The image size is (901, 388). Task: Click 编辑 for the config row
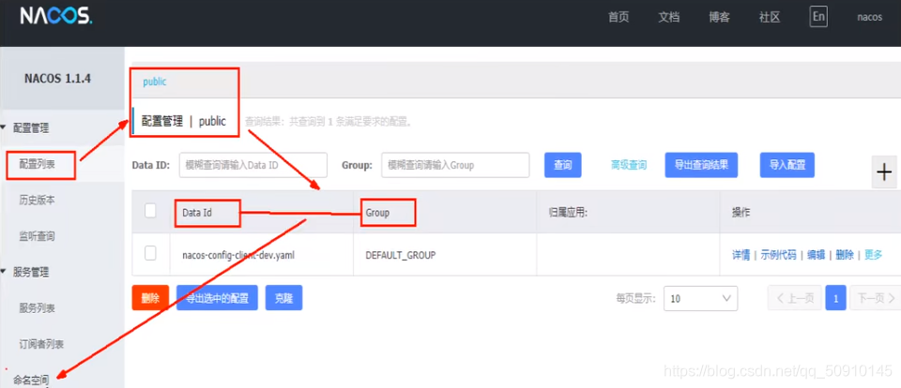816,256
